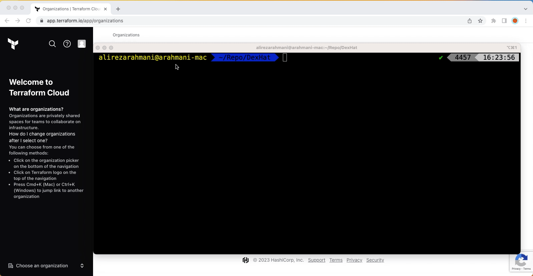533x276 pixels.
Task: Reload the page
Action: click(28, 21)
